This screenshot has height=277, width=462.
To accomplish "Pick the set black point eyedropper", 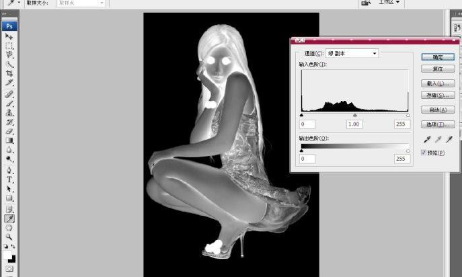I will click(x=426, y=139).
